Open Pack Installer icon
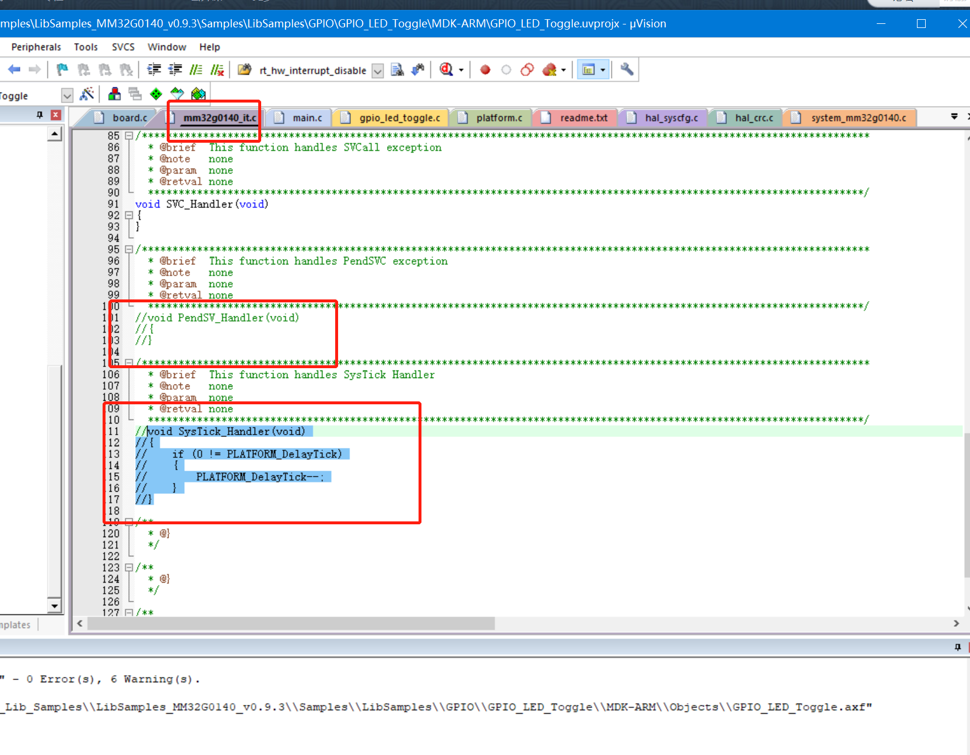This screenshot has height=755, width=970. tap(198, 94)
